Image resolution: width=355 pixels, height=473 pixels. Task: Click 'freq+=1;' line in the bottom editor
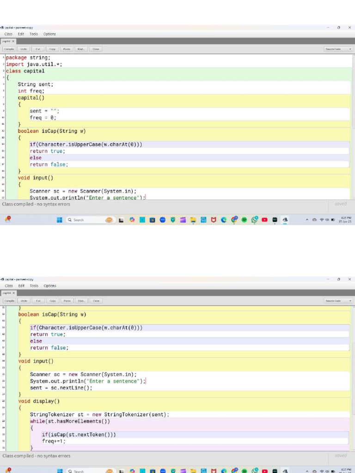(x=54, y=441)
